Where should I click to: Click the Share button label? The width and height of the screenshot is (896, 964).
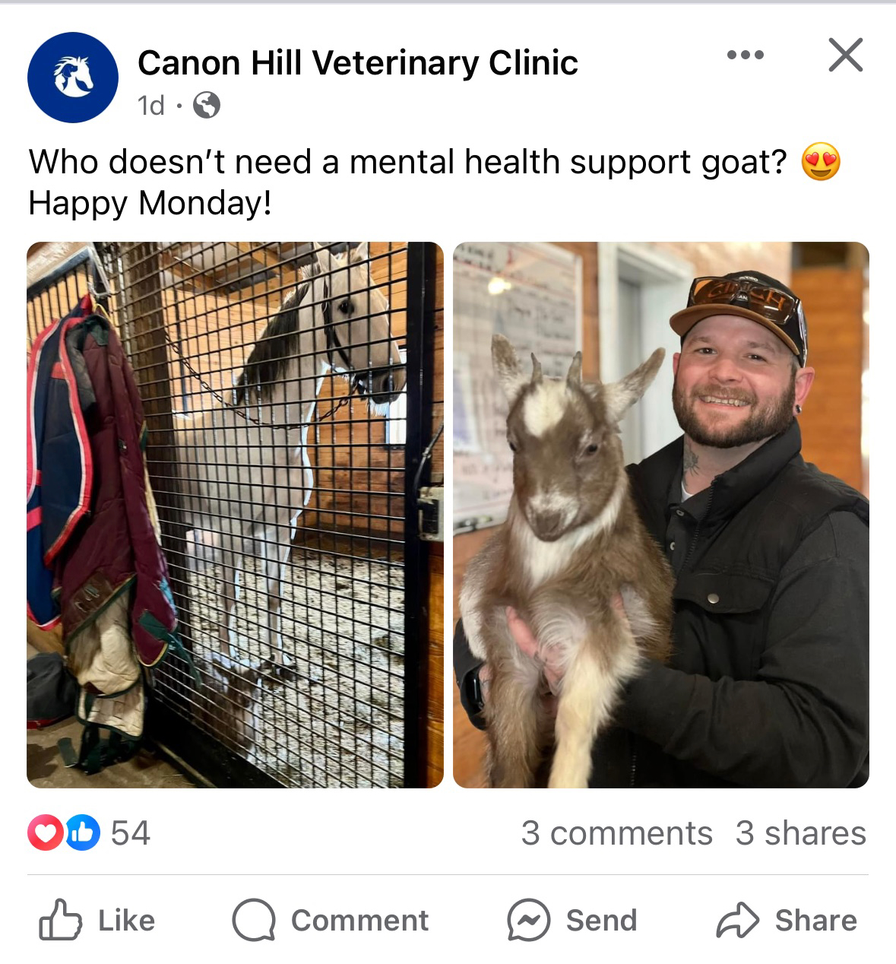(x=816, y=921)
